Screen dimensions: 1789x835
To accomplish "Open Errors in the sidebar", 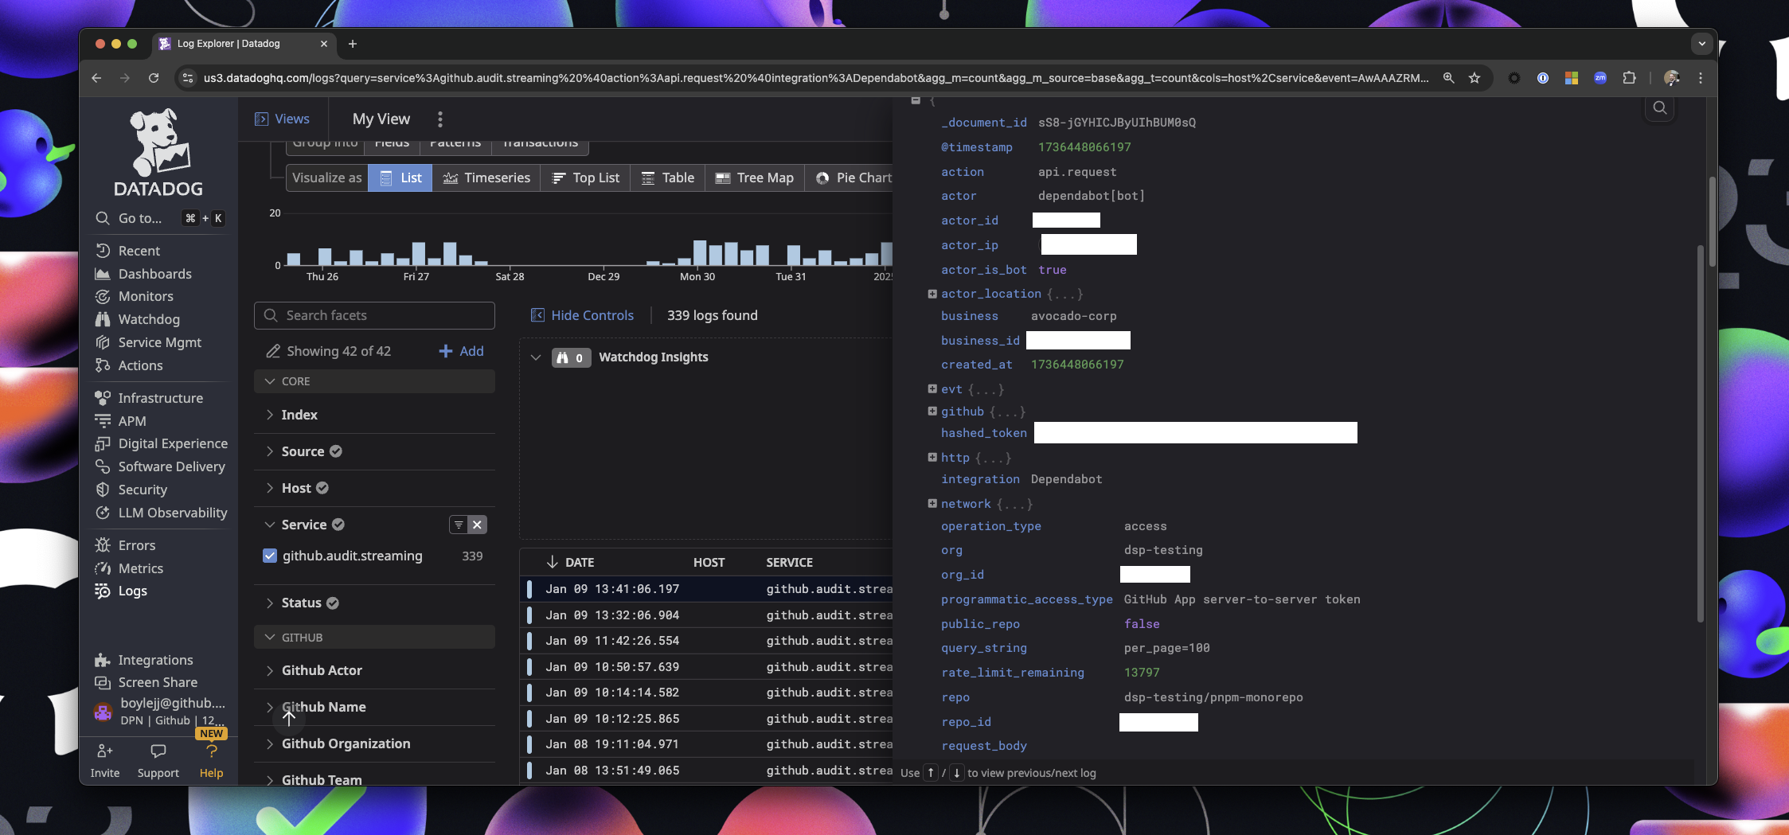I will 125,545.
